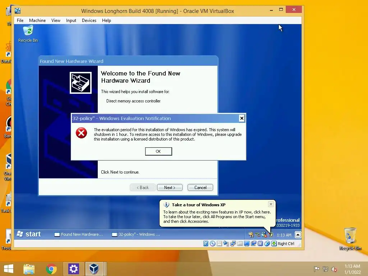
Task: Open File Explorer from host taskbar
Action: click(x=29, y=269)
